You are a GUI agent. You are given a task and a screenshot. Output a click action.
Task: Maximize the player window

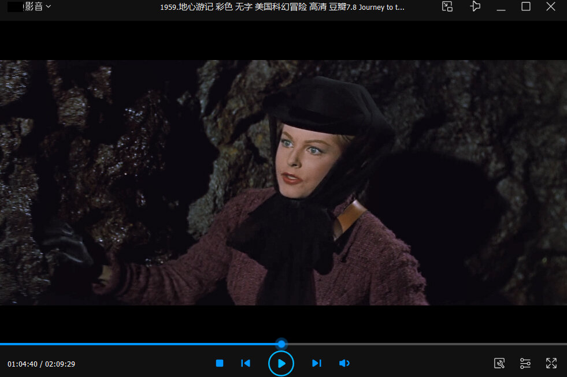pos(526,6)
